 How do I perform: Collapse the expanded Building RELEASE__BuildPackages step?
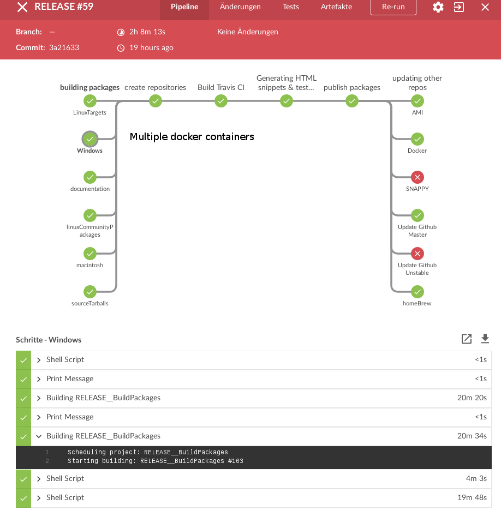[x=39, y=436]
